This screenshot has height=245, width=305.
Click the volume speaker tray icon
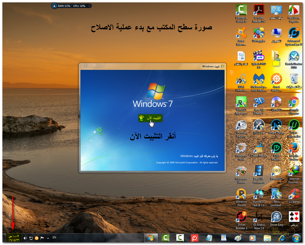tap(25, 238)
